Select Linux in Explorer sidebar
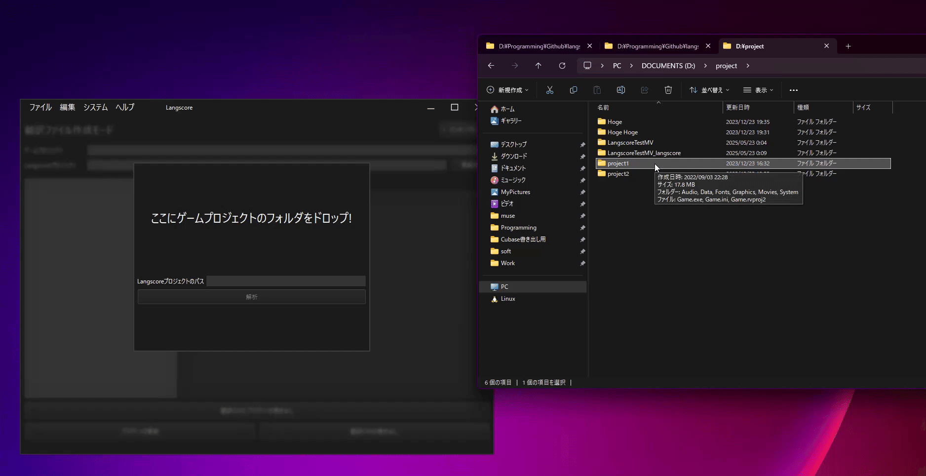 pos(502,299)
